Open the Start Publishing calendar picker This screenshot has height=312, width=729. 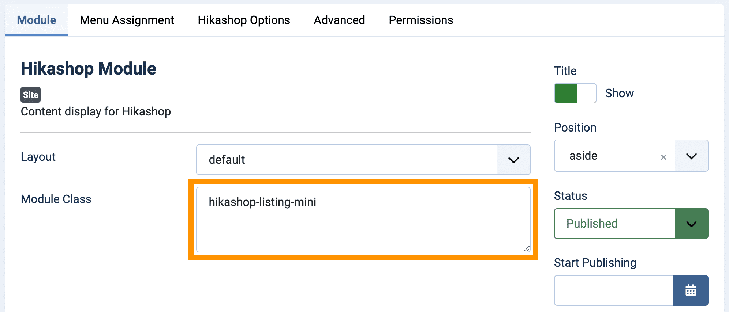691,290
